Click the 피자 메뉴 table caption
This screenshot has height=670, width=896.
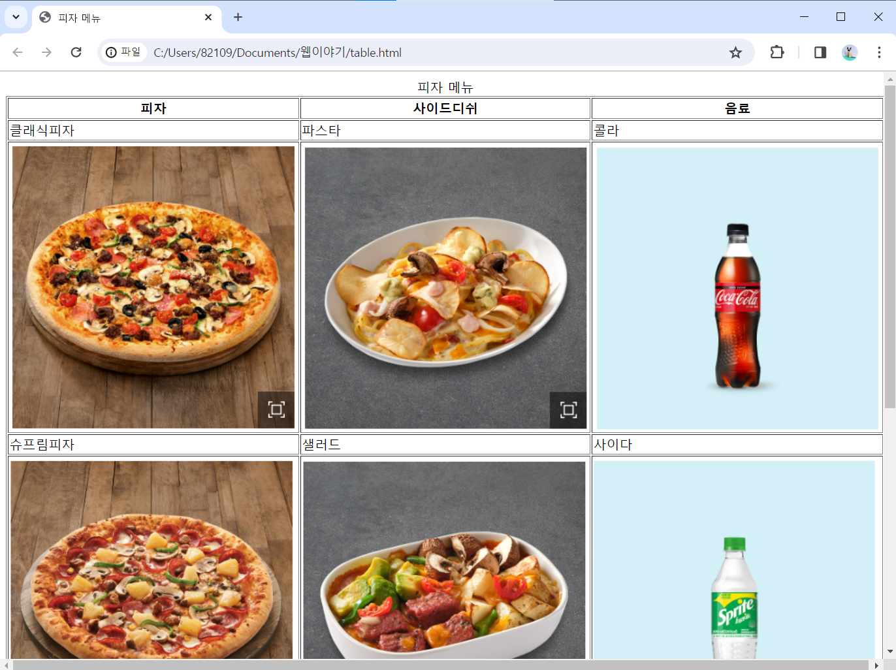pyautogui.click(x=445, y=87)
